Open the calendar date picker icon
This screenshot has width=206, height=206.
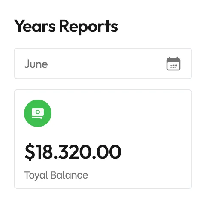pyautogui.click(x=173, y=64)
